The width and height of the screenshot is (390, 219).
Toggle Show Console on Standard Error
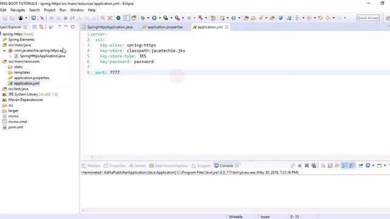pyautogui.click(x=352, y=165)
